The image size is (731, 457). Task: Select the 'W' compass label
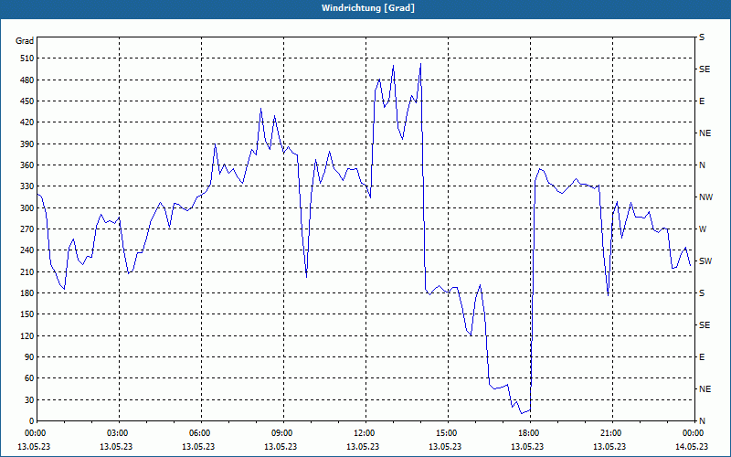pyautogui.click(x=703, y=229)
